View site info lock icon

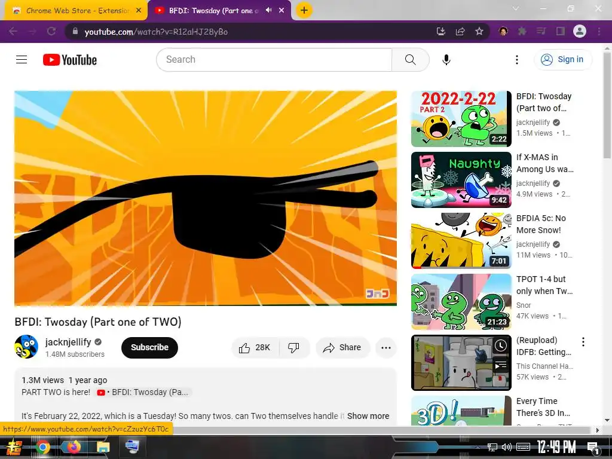pyautogui.click(x=75, y=31)
